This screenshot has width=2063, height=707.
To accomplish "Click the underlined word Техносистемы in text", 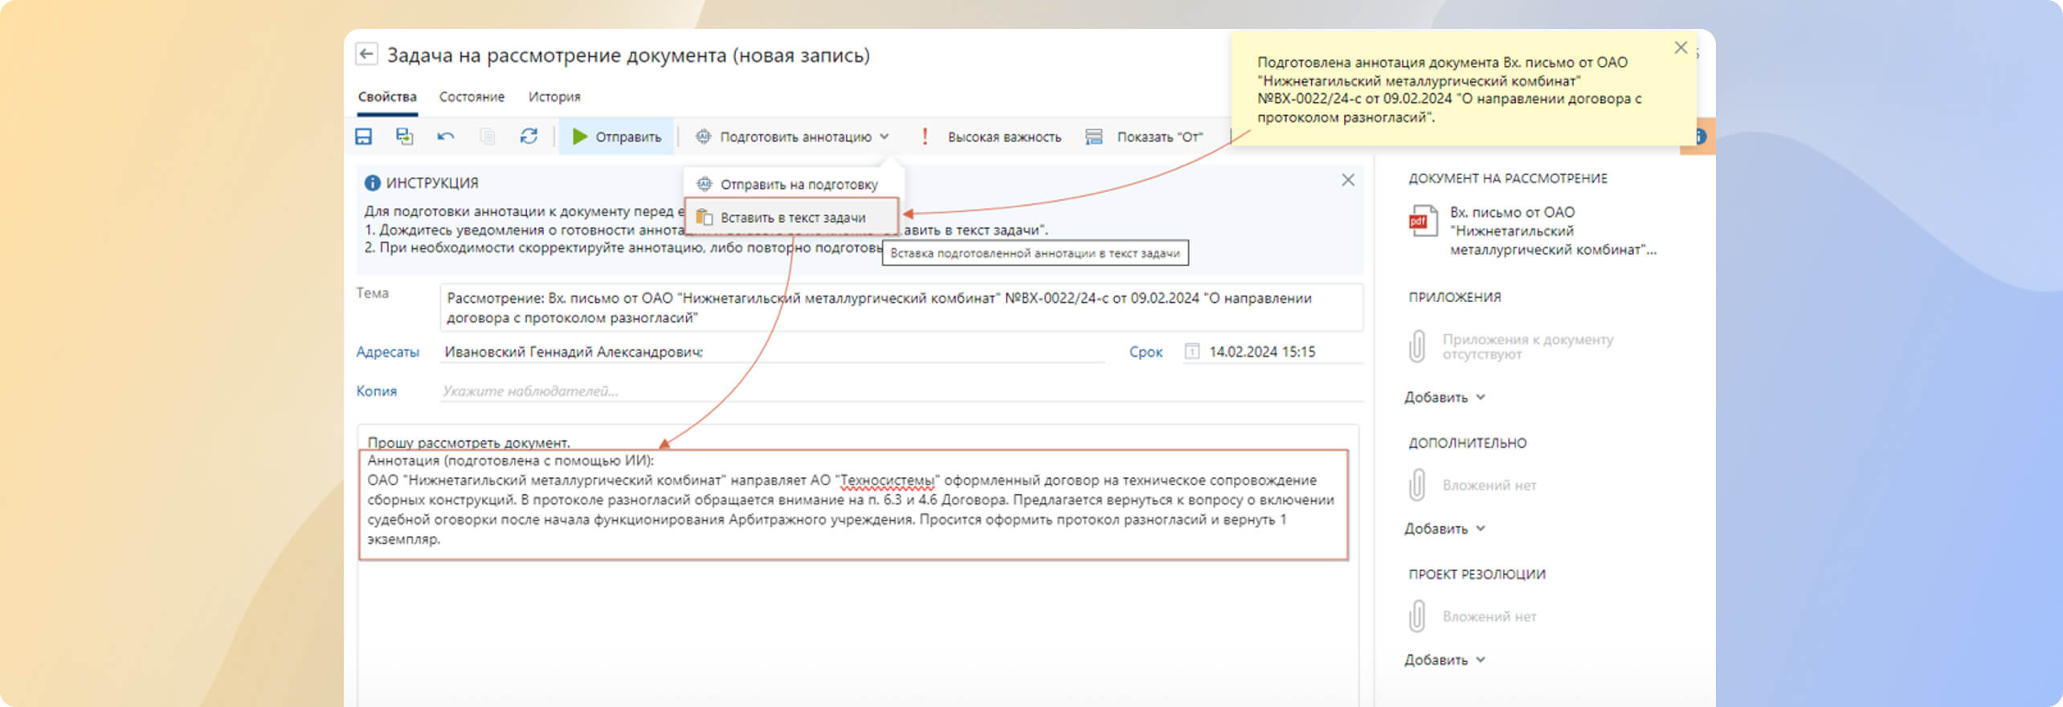I will click(887, 480).
